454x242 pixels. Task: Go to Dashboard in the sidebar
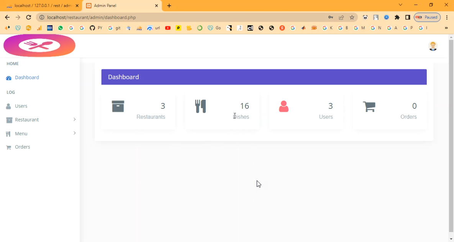(x=27, y=77)
